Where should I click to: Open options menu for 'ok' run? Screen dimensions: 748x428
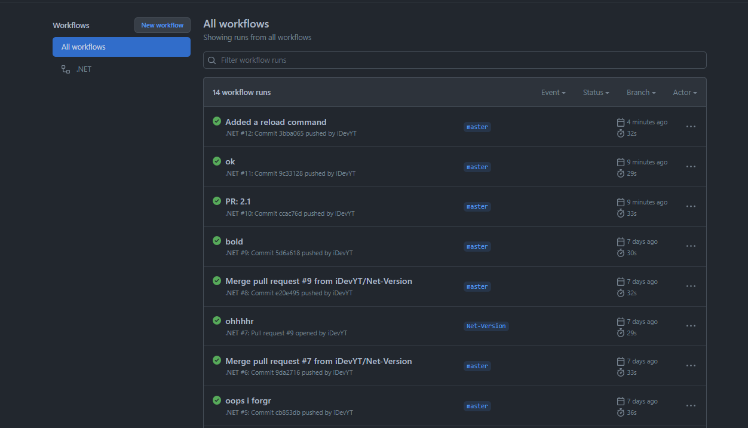691,167
